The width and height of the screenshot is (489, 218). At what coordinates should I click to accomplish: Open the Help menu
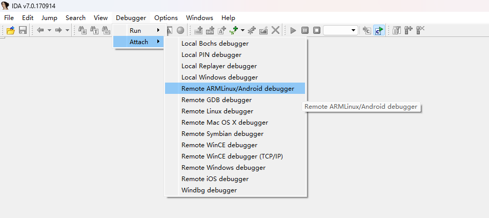228,18
